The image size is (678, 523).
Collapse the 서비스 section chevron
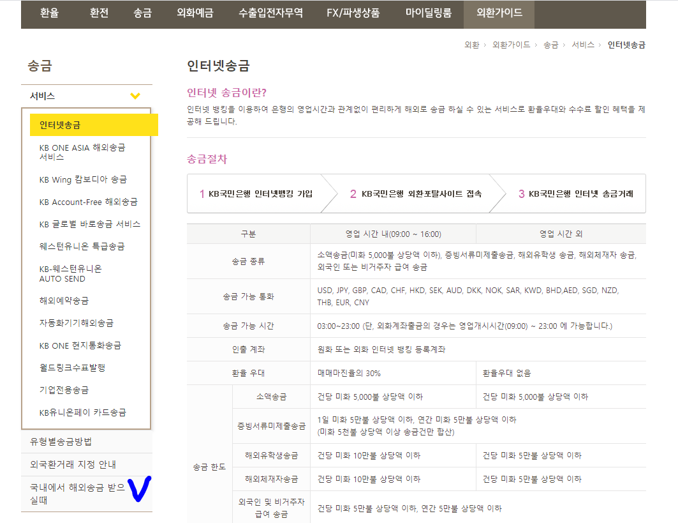click(x=135, y=96)
